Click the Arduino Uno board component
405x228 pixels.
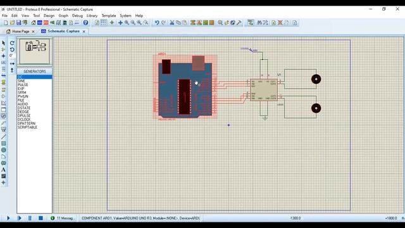[185, 87]
